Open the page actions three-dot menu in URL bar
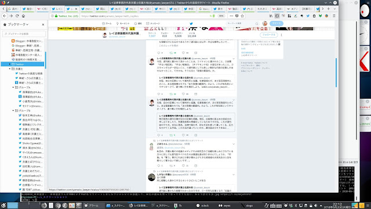Screen dimensions: 371x209 pos(231,16)
